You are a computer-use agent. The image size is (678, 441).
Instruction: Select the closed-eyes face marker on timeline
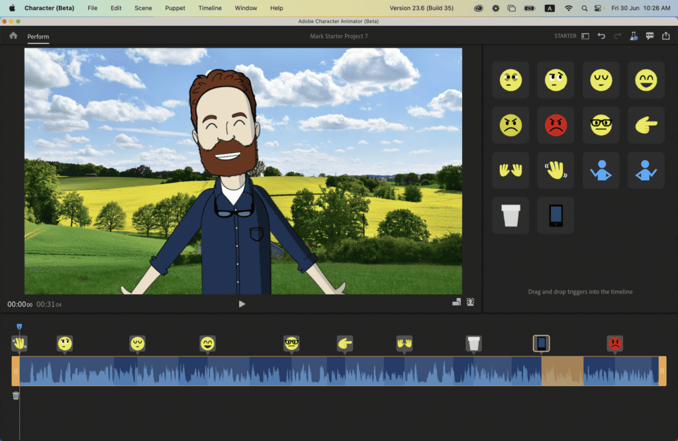pos(138,344)
